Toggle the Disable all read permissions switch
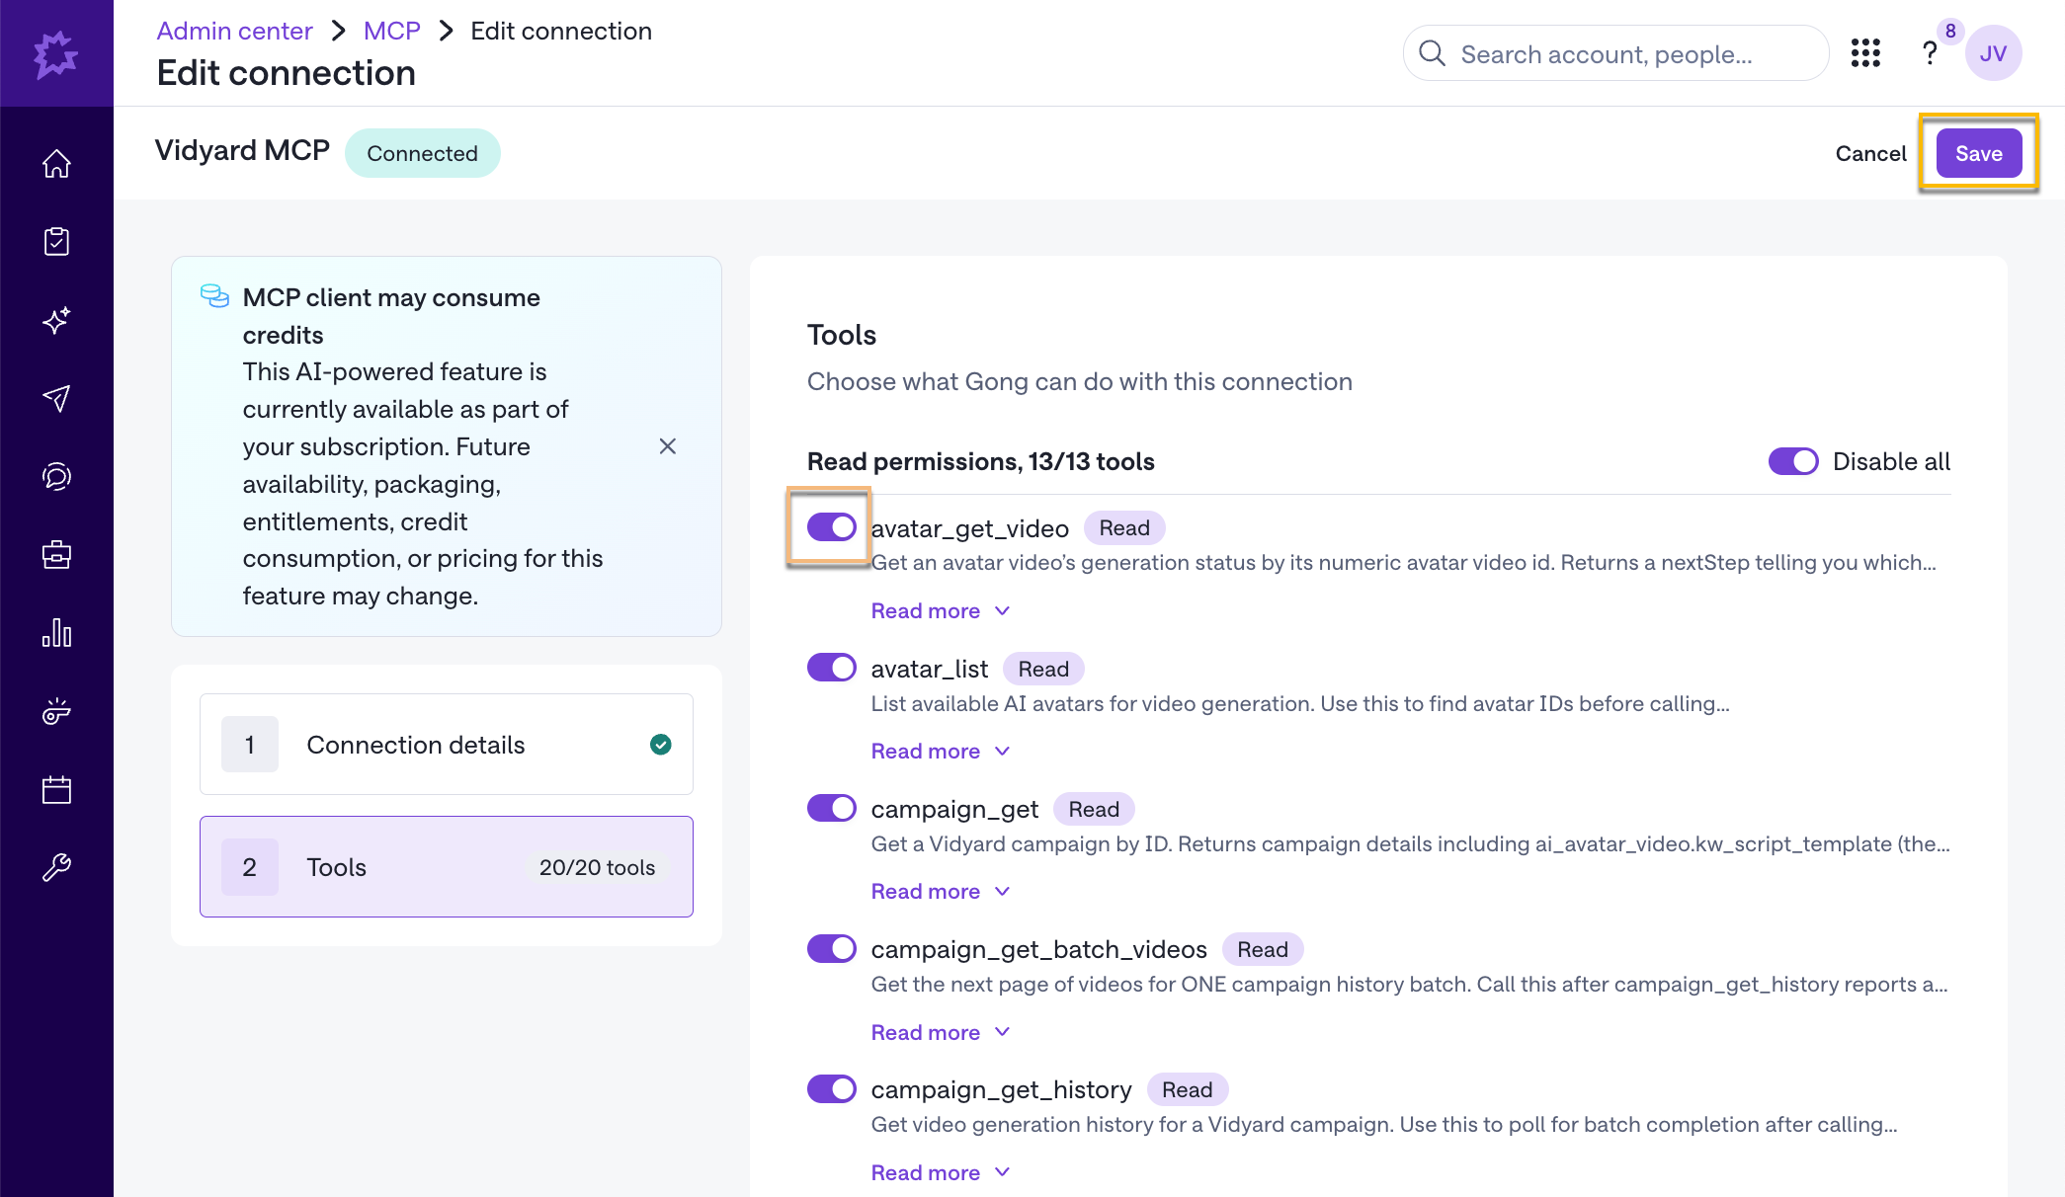 point(1793,461)
